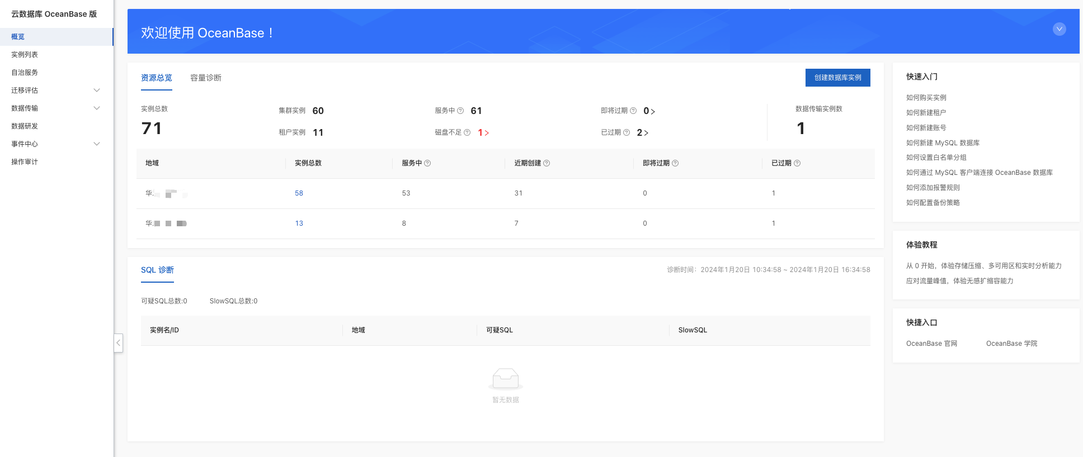Screen dimensions: 1083x457
Task: Collapse the welcome banner with chevron icon
Action: 1059,29
